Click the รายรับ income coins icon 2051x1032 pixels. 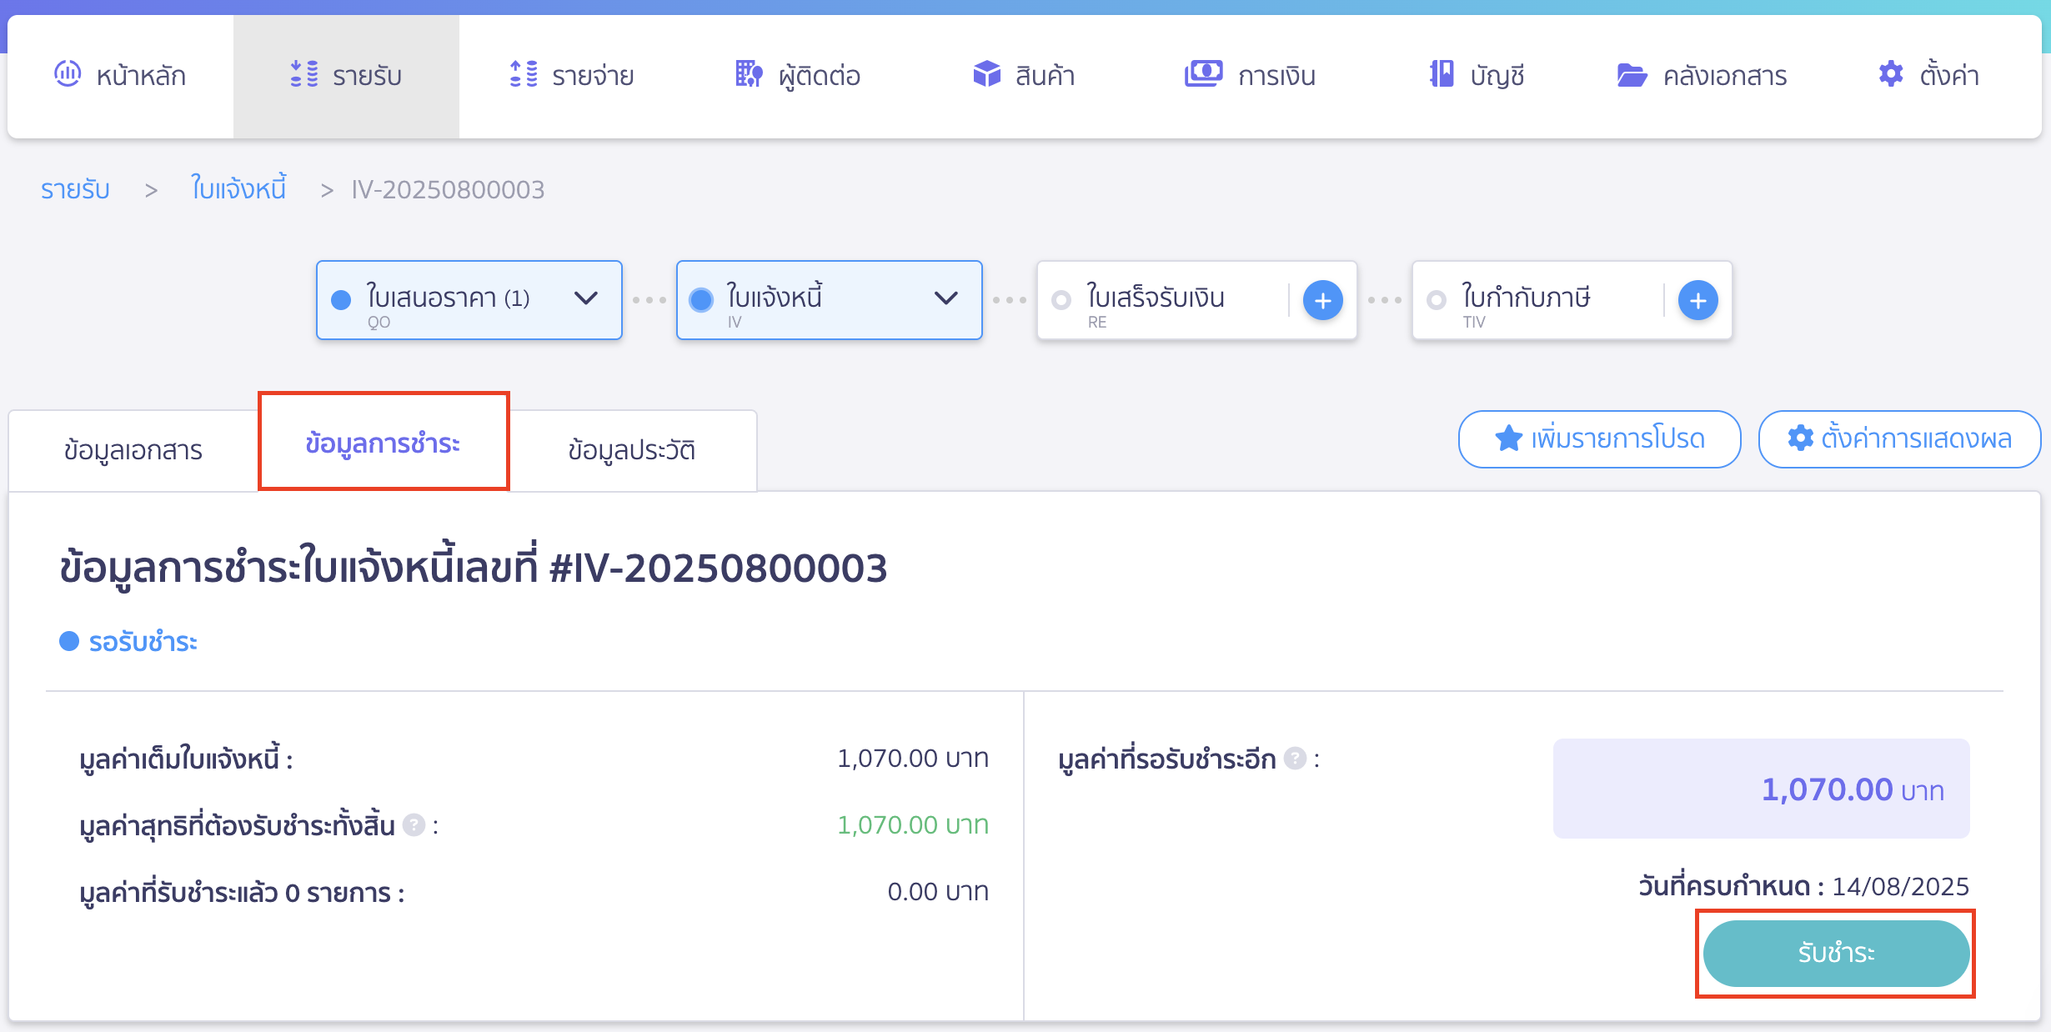[x=304, y=73]
